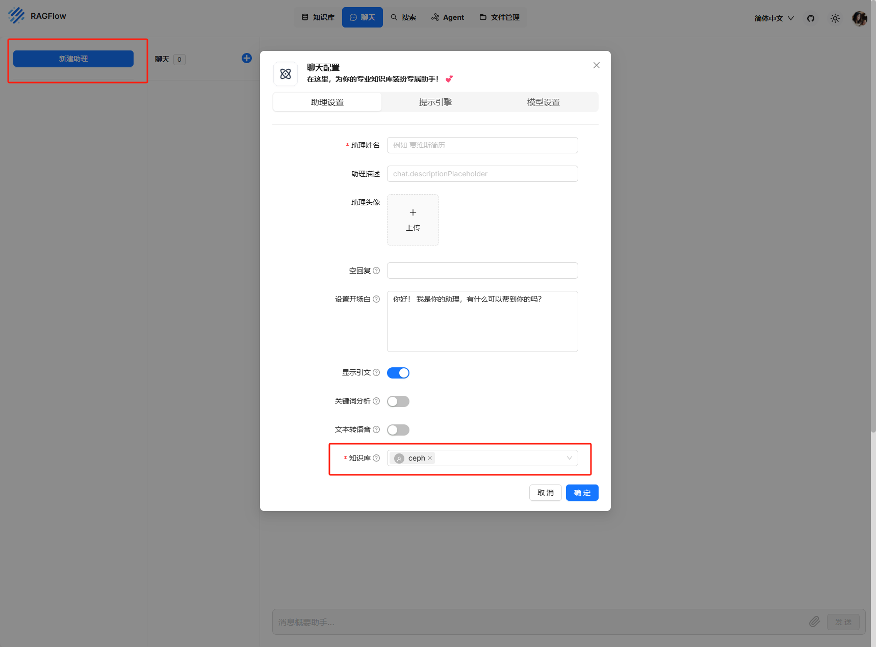Focus the 助理描述 input field
This screenshot has height=647, width=876.
[x=482, y=174]
